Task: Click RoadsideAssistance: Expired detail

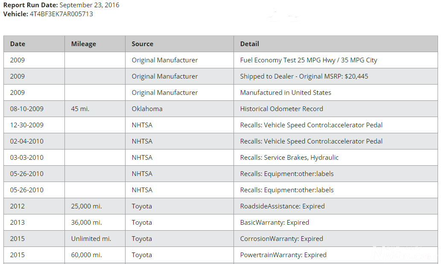Action: click(x=282, y=206)
